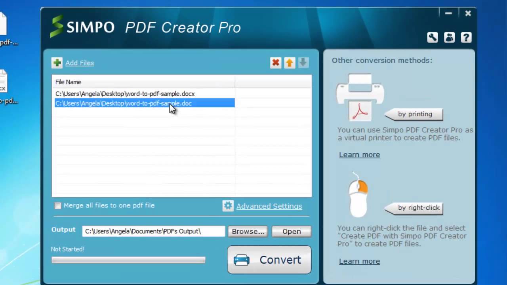This screenshot has height=285, width=507.
Task: Move file up with orange arrow icon
Action: tap(290, 63)
